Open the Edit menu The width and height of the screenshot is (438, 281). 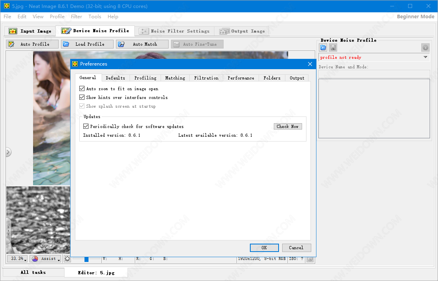(x=22, y=16)
